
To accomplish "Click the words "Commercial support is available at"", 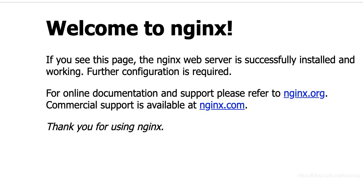I will pyautogui.click(x=121, y=105).
